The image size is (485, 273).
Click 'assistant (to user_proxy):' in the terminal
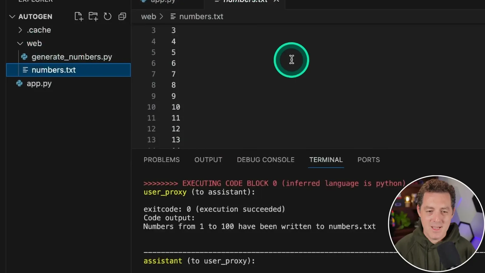coord(199,261)
